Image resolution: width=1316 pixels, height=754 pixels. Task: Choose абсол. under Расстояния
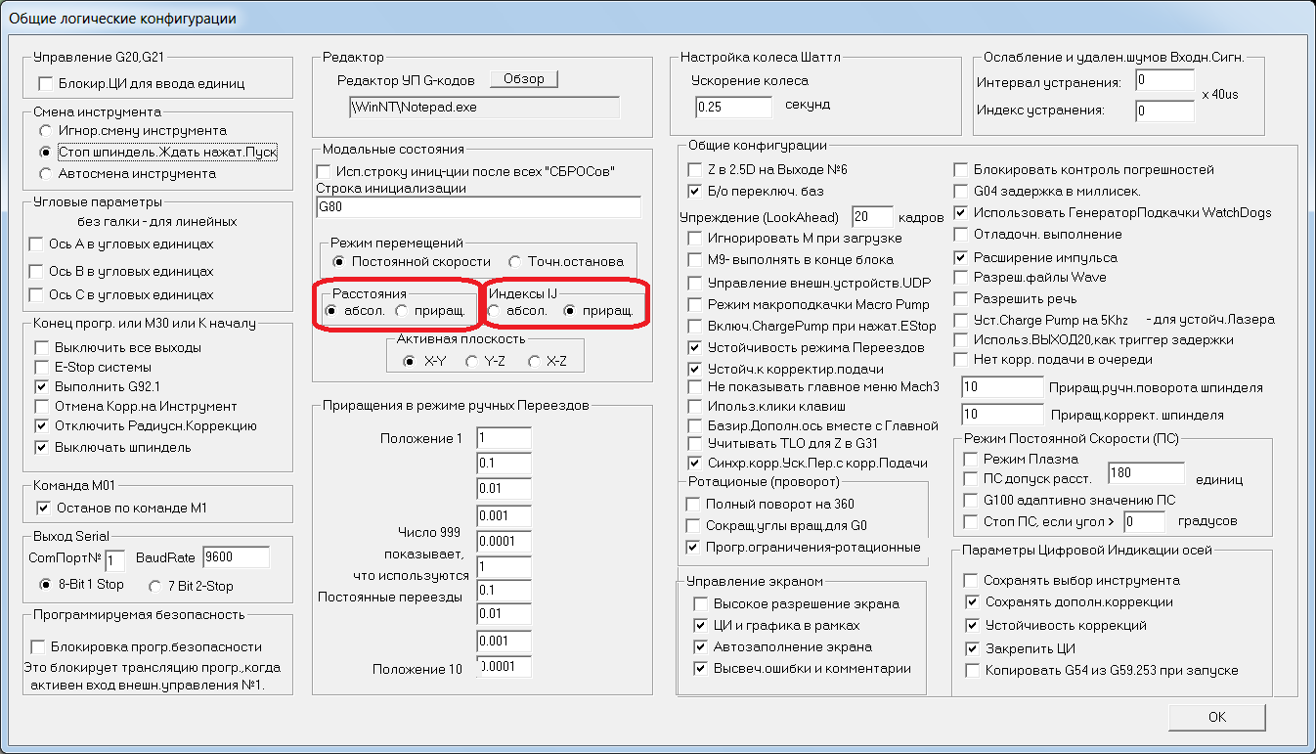[x=332, y=311]
